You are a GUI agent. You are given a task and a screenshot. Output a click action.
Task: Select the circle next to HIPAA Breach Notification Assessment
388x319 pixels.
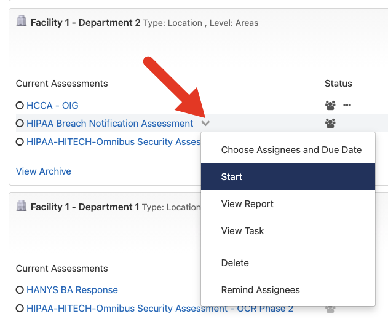click(20, 123)
